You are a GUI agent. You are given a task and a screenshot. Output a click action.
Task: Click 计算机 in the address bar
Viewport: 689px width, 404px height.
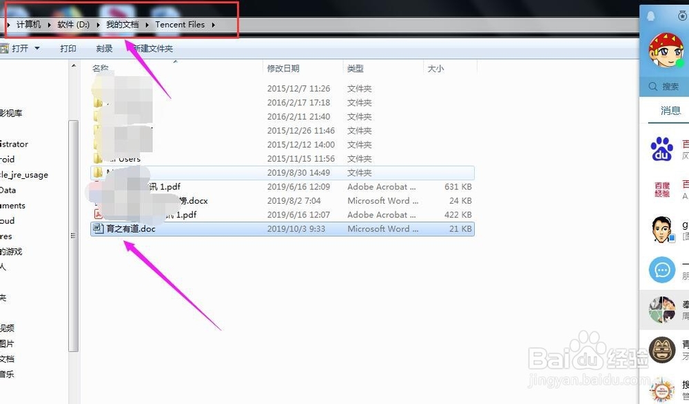point(28,25)
